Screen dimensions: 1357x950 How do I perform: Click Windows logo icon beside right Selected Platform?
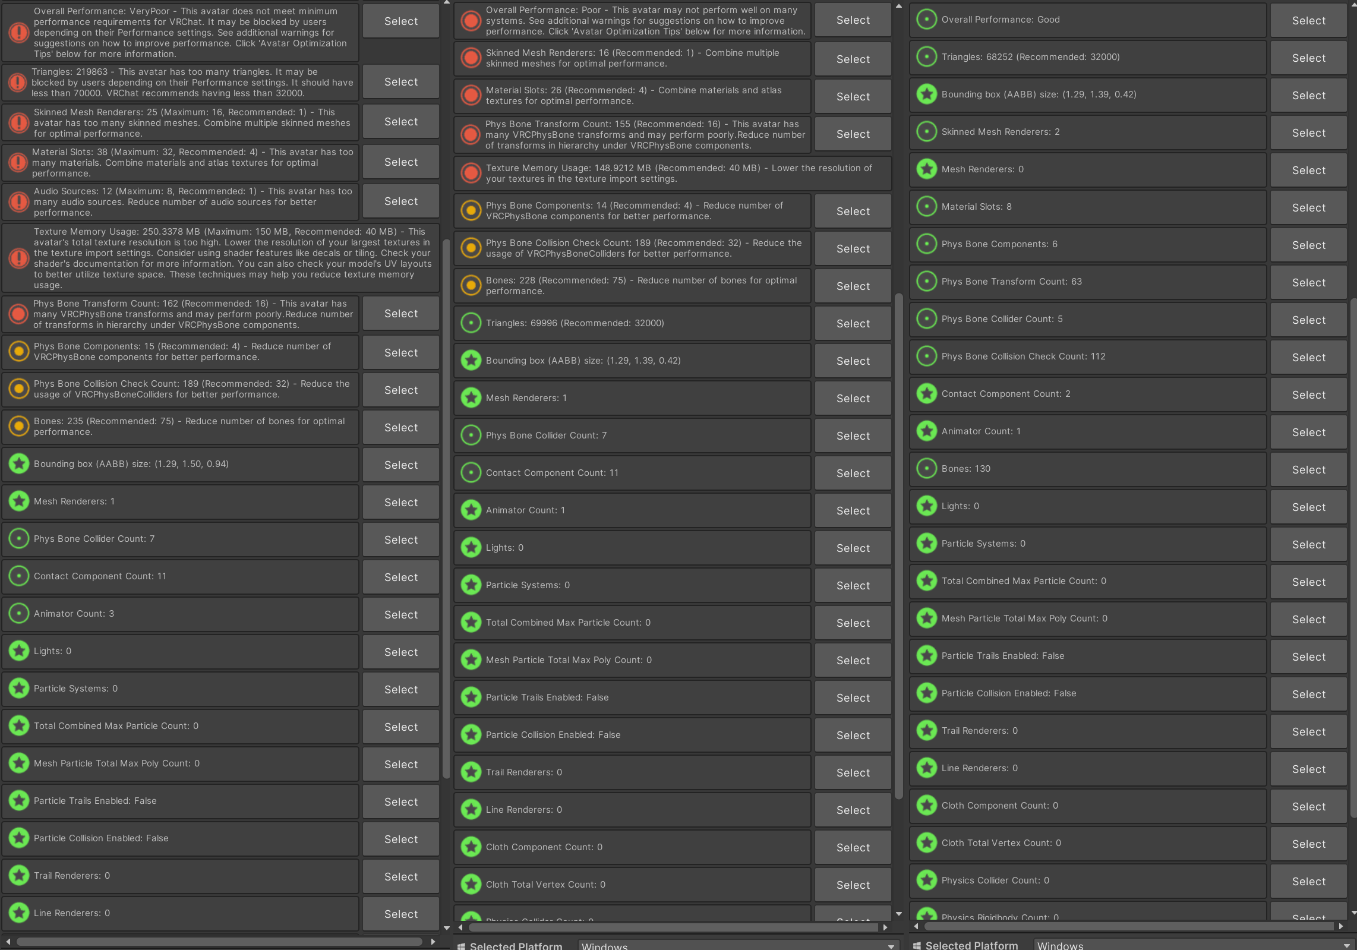[917, 945]
